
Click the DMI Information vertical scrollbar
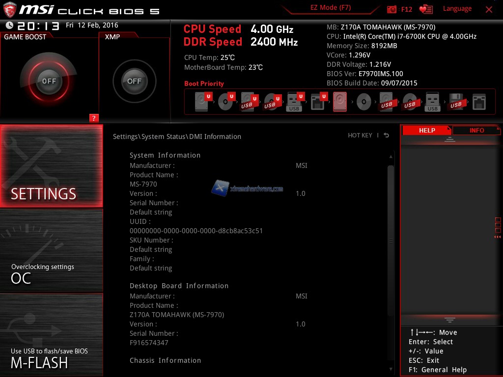pyautogui.click(x=391, y=241)
